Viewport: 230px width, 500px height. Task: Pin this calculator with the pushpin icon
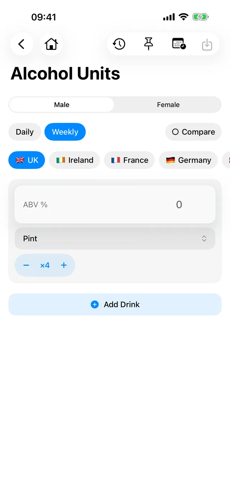pyautogui.click(x=148, y=44)
